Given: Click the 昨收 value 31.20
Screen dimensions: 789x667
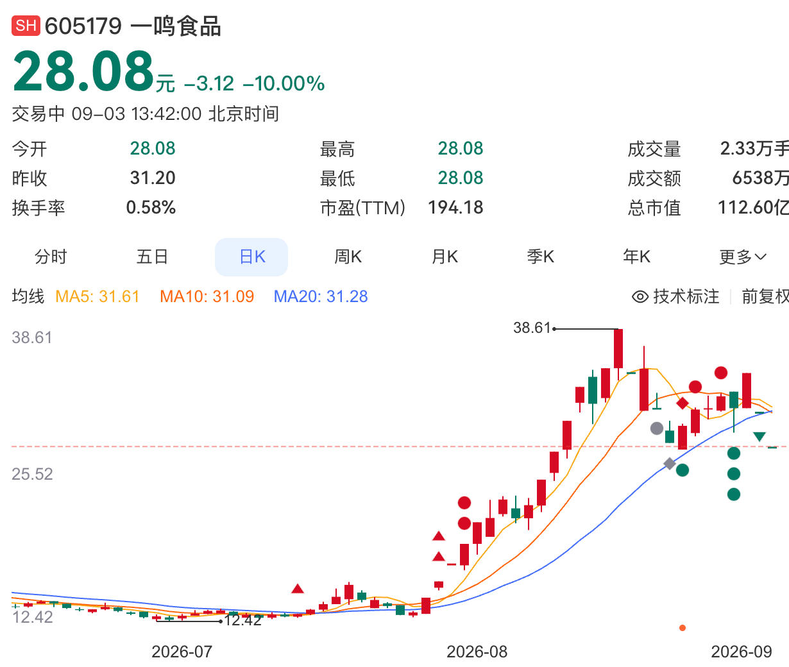Looking at the screenshot, I should [x=153, y=178].
